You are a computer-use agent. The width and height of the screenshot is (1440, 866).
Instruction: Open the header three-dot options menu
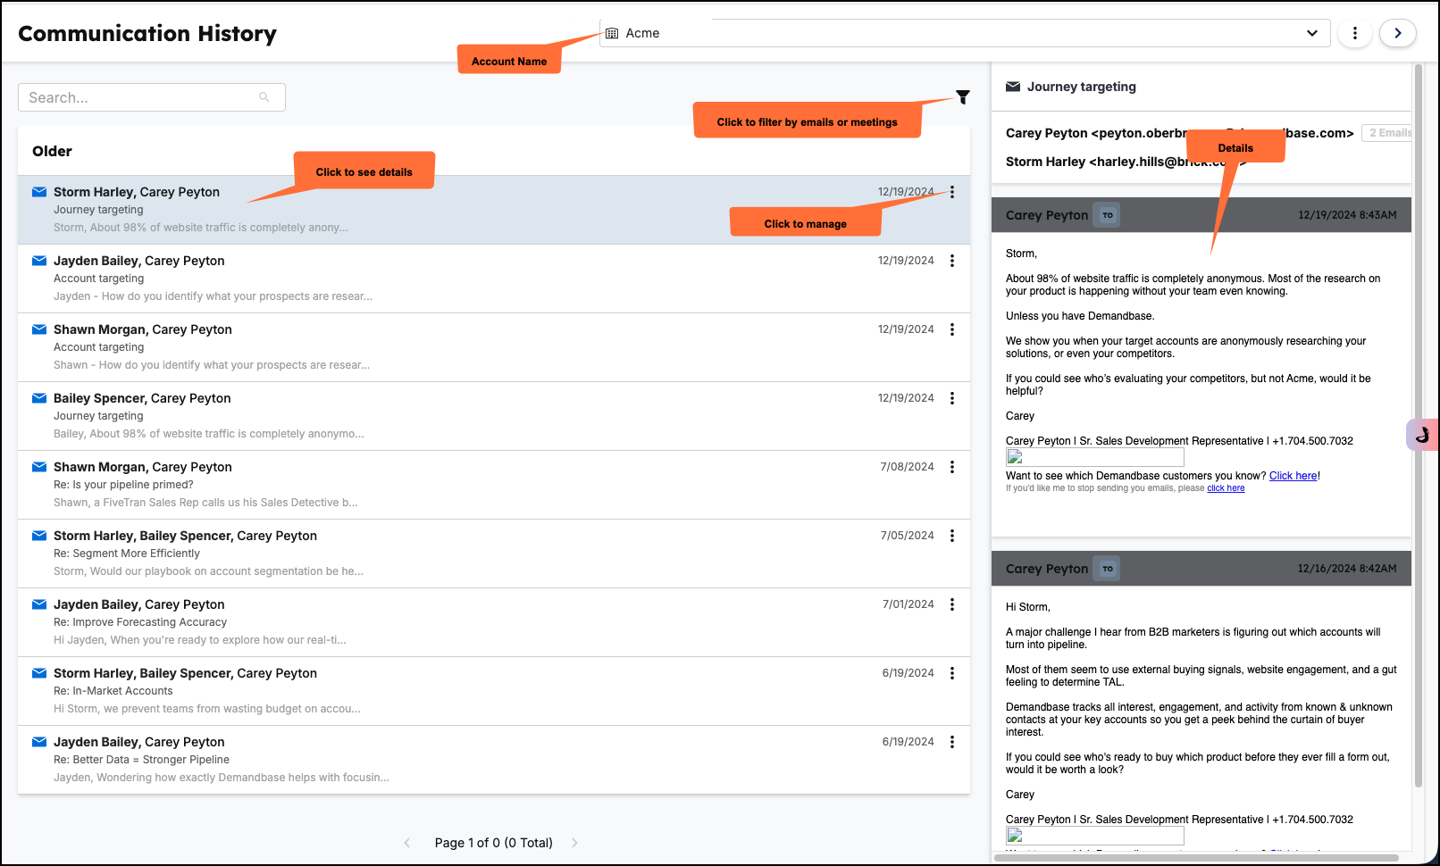(1355, 33)
